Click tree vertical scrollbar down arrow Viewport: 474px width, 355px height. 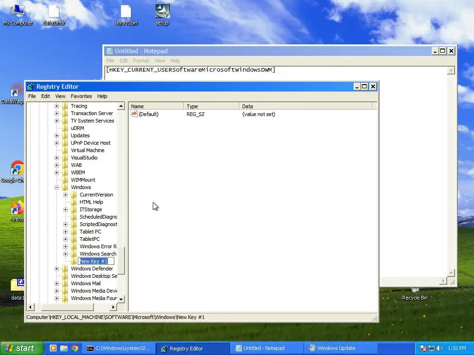tap(121, 299)
